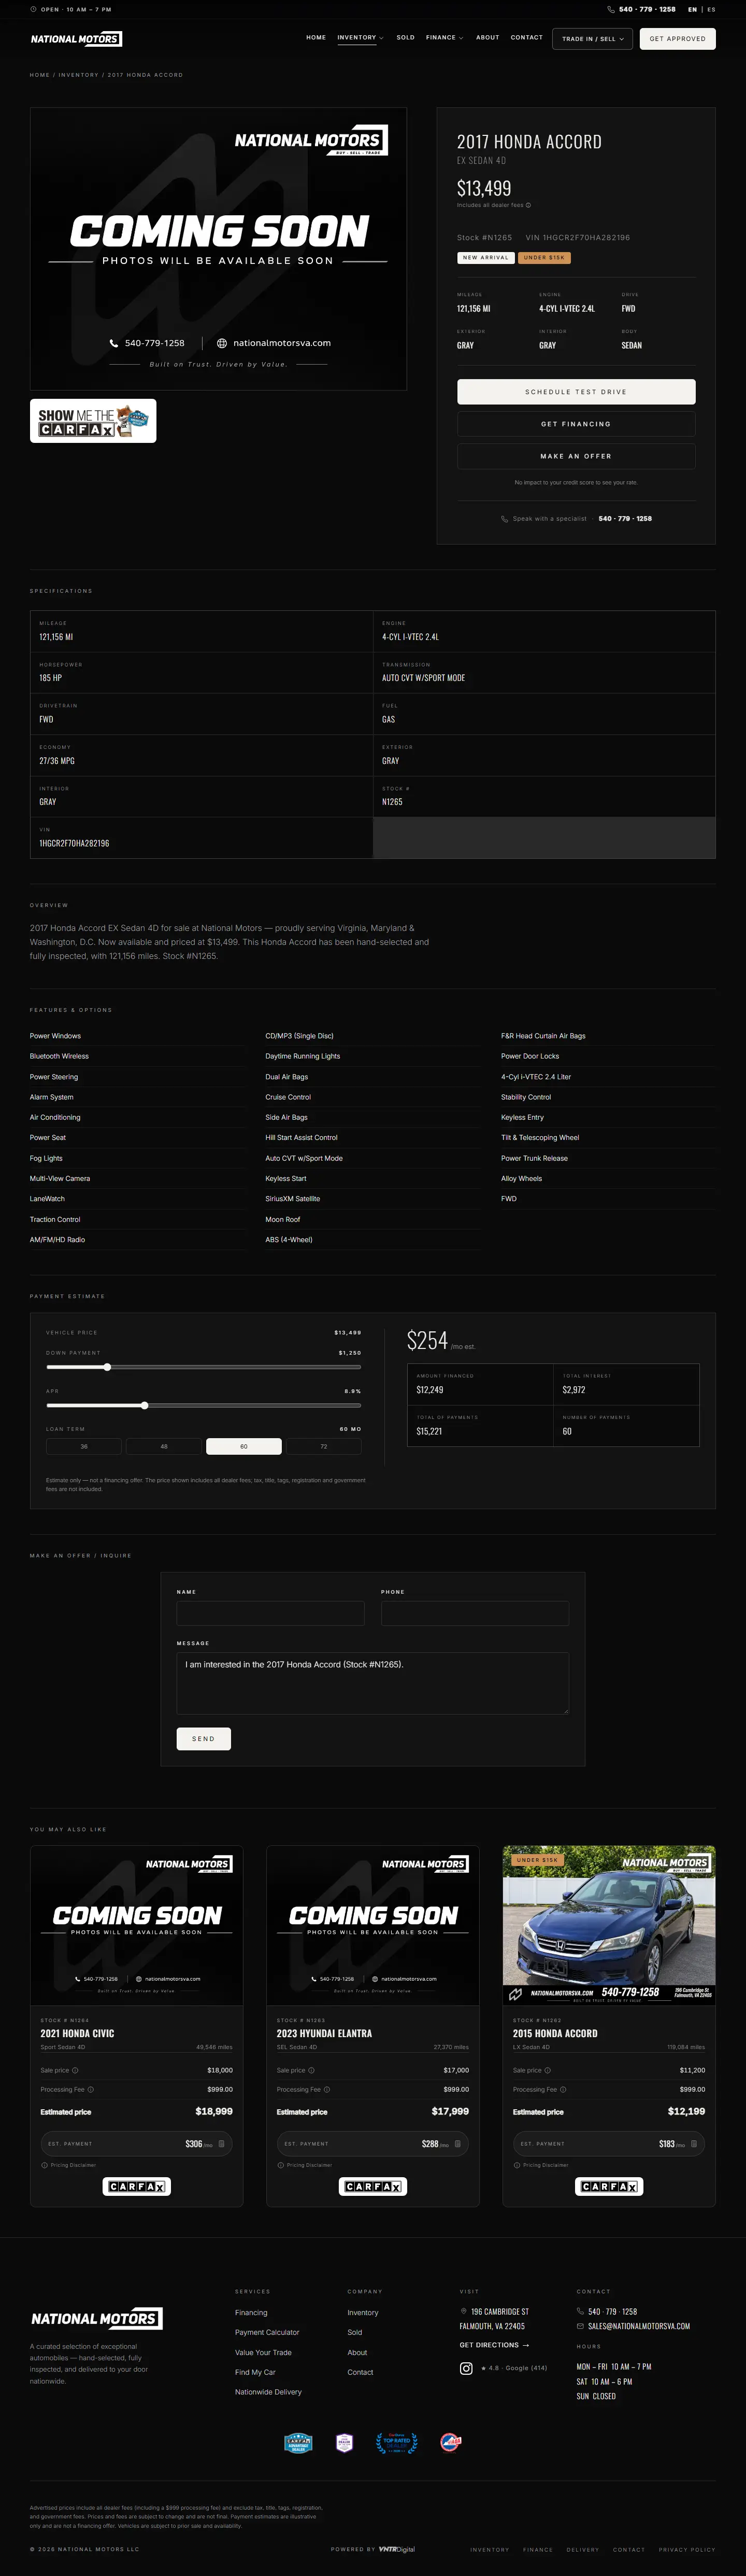Click the Schedule Test Drive button
Screen dimensions: 746x2576
pos(576,392)
